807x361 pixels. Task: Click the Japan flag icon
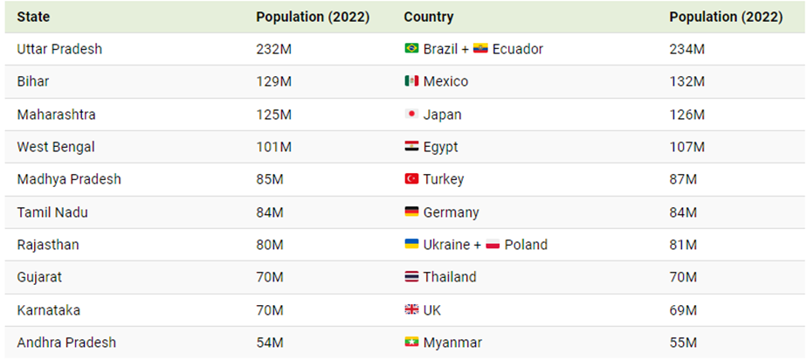pos(411,115)
